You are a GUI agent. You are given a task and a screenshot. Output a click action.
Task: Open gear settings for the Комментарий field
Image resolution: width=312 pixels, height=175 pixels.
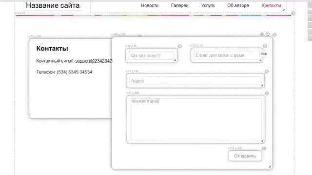267,93
